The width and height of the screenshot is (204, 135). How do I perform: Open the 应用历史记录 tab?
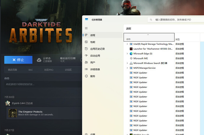click(x=103, y=49)
